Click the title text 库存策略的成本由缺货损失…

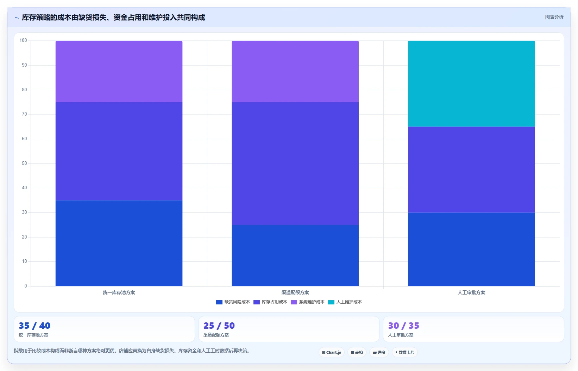[x=113, y=17]
